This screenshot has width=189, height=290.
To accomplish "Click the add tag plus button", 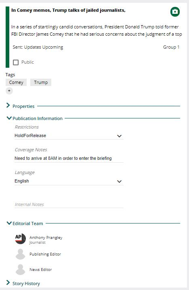I will point(9,91).
